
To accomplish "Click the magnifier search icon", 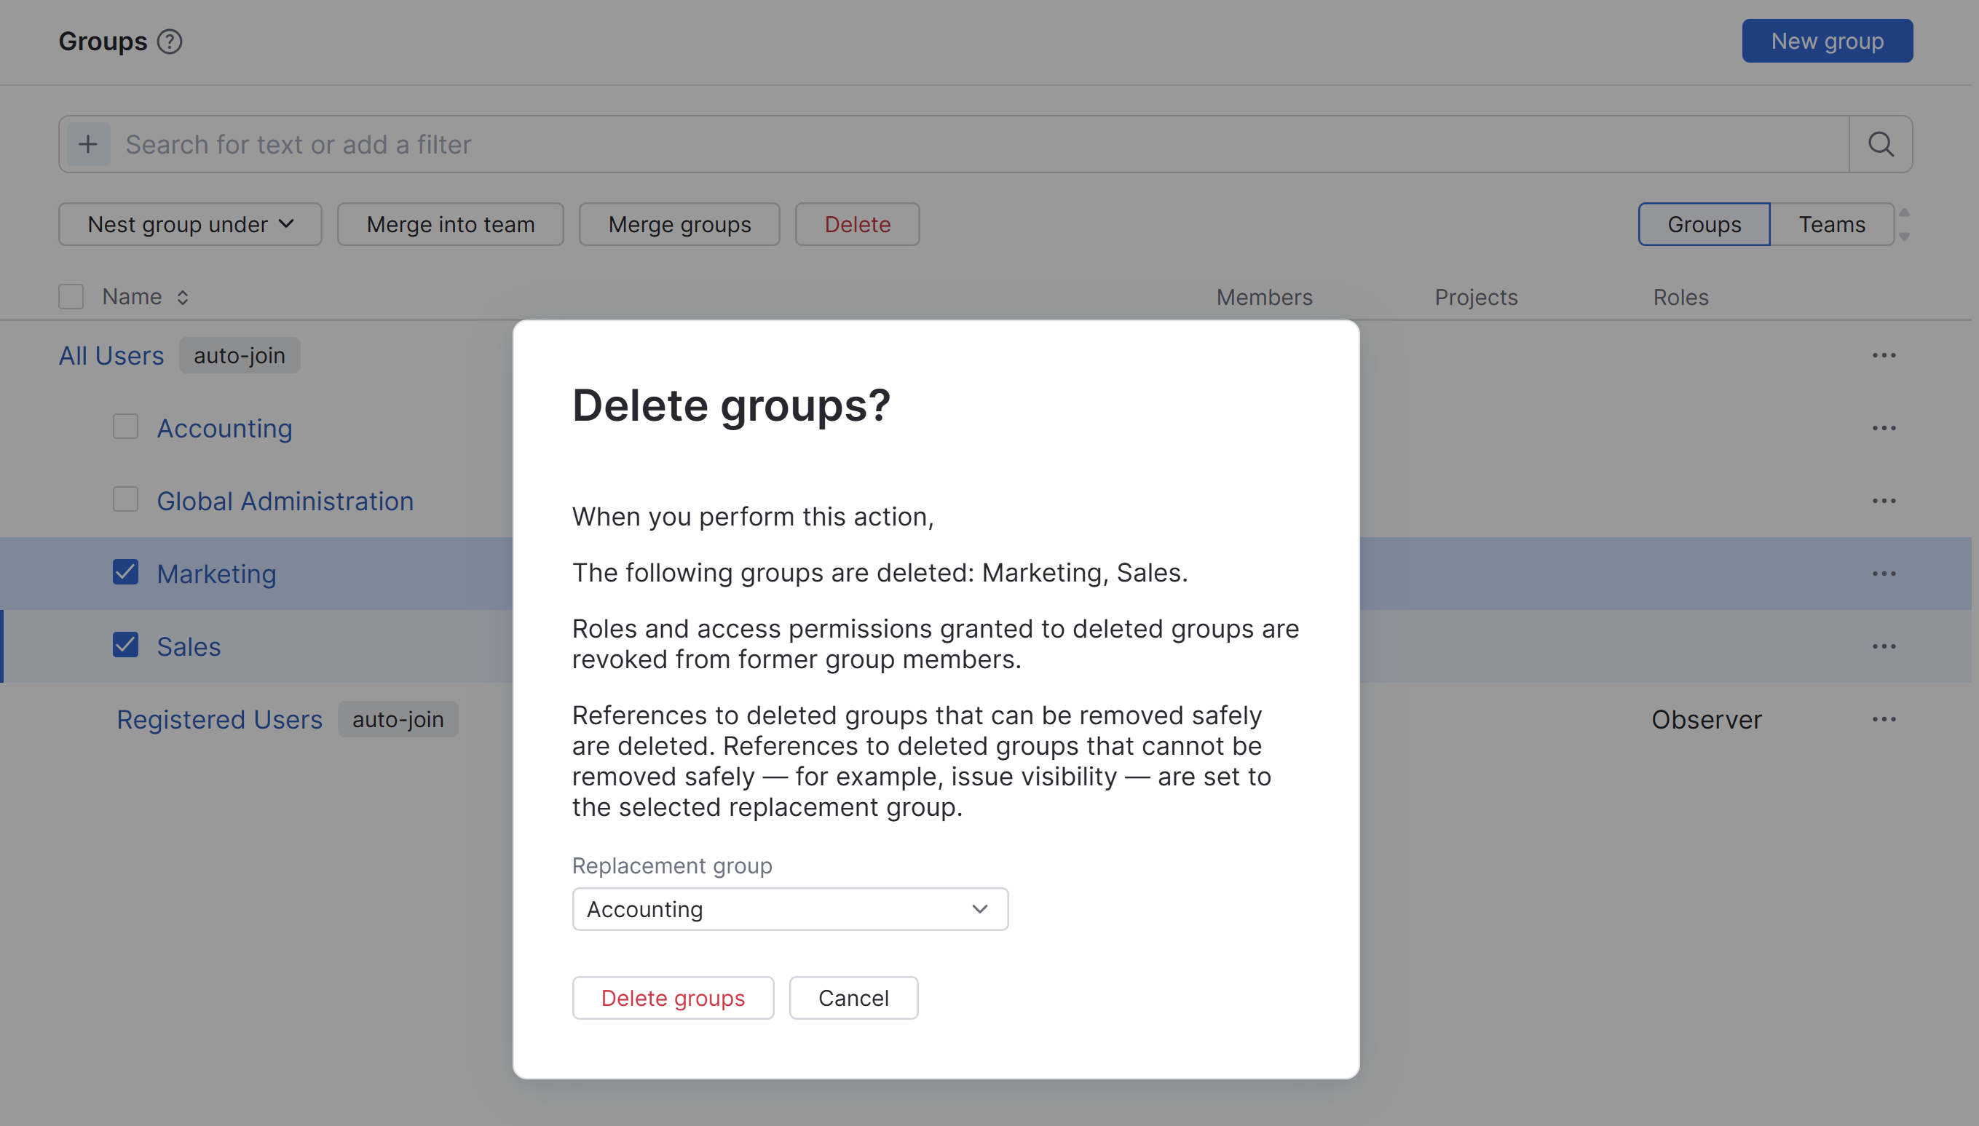I will [x=1881, y=144].
